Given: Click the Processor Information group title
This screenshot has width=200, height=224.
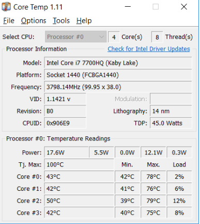Looking at the screenshot, I should pyautogui.click(x=36, y=49).
